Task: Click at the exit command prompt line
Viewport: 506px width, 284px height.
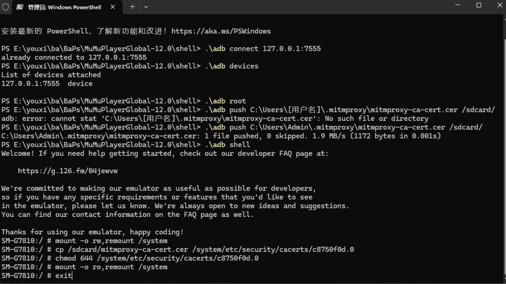Action: [37, 276]
